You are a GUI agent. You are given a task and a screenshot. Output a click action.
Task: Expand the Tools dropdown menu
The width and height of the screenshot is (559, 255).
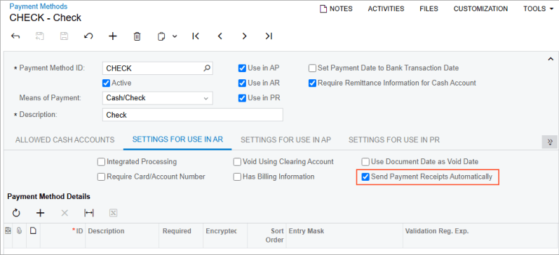point(539,9)
